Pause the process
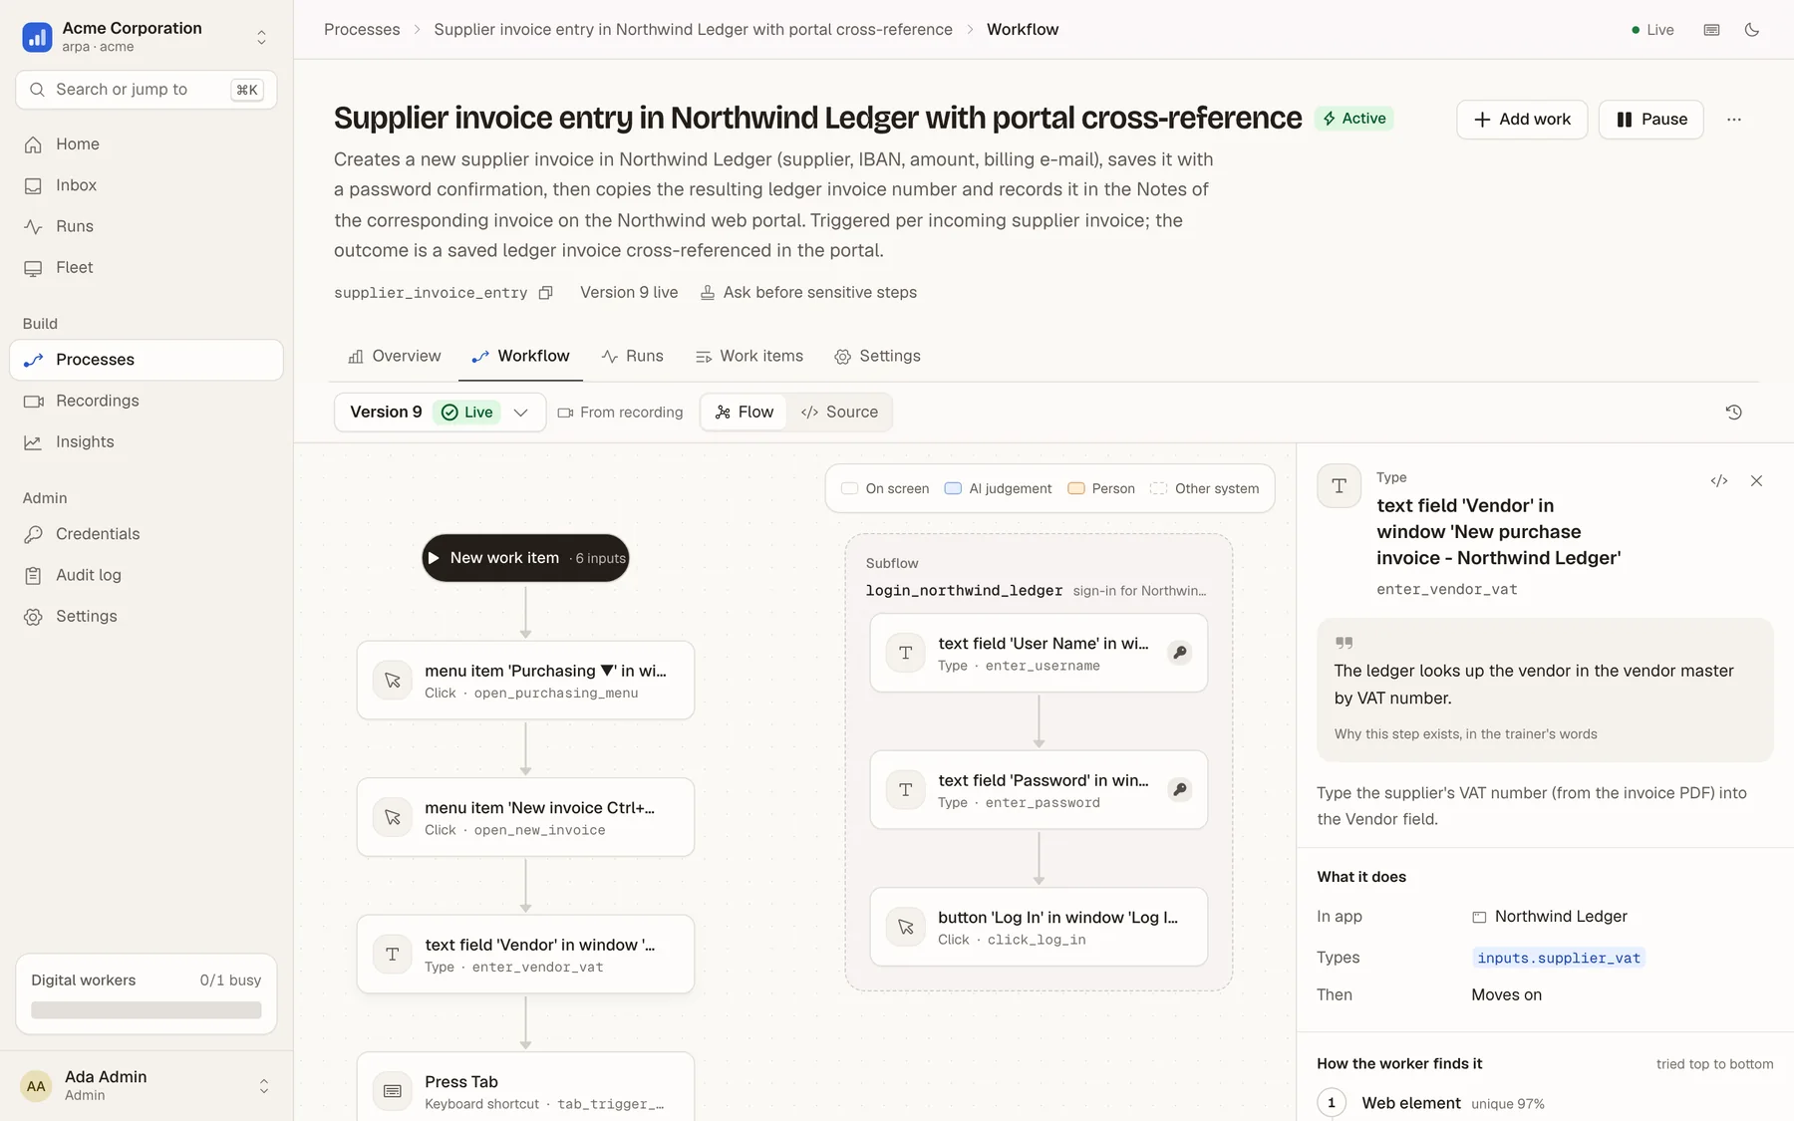This screenshot has height=1121, width=1794. [1651, 120]
